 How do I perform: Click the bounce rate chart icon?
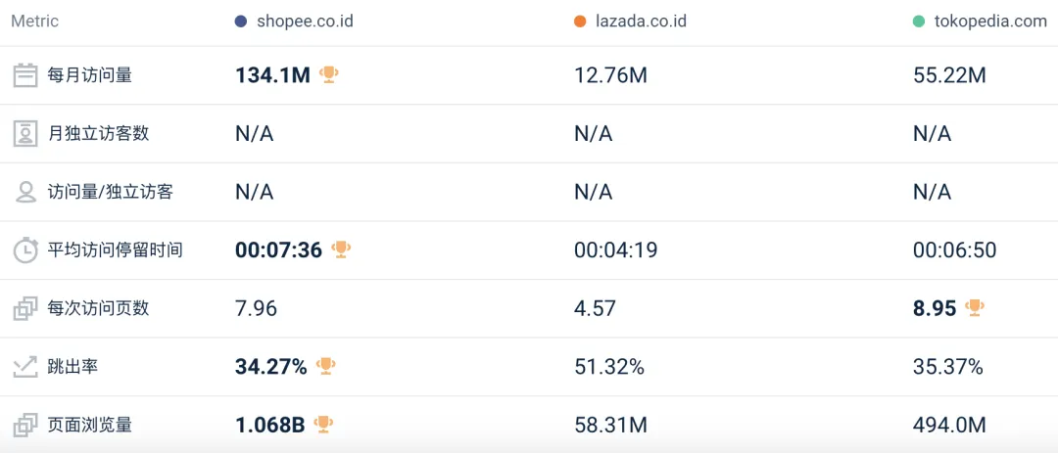coord(25,367)
